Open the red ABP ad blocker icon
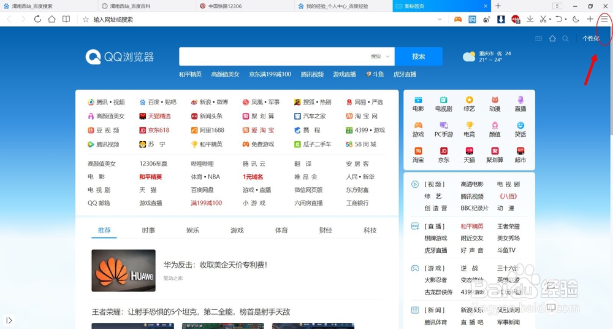613x329 pixels. coord(516,19)
